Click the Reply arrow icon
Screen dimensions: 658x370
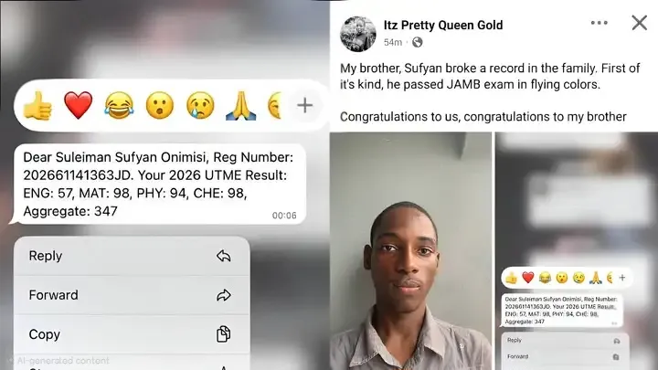pos(224,256)
